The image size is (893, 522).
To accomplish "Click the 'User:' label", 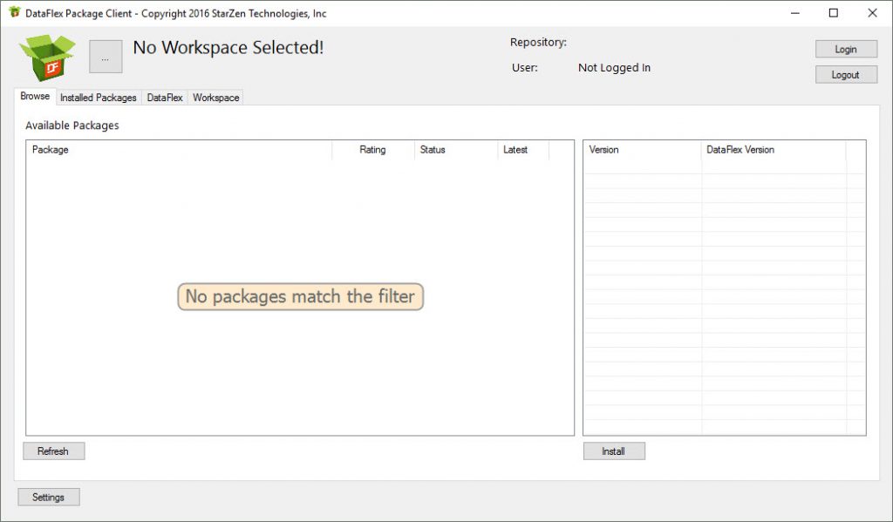I will click(524, 68).
